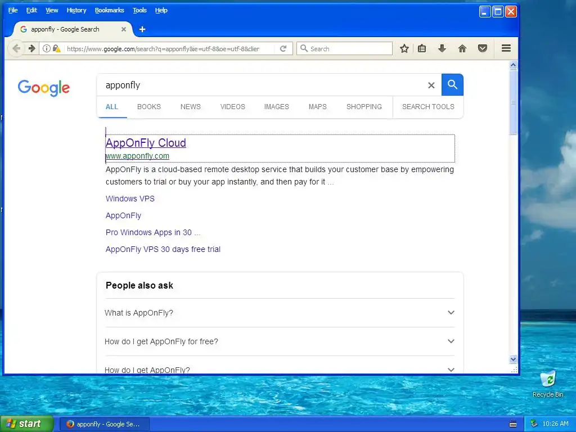Click the apponfly Google Search taskbar button
This screenshot has width=576, height=432.
point(103,424)
